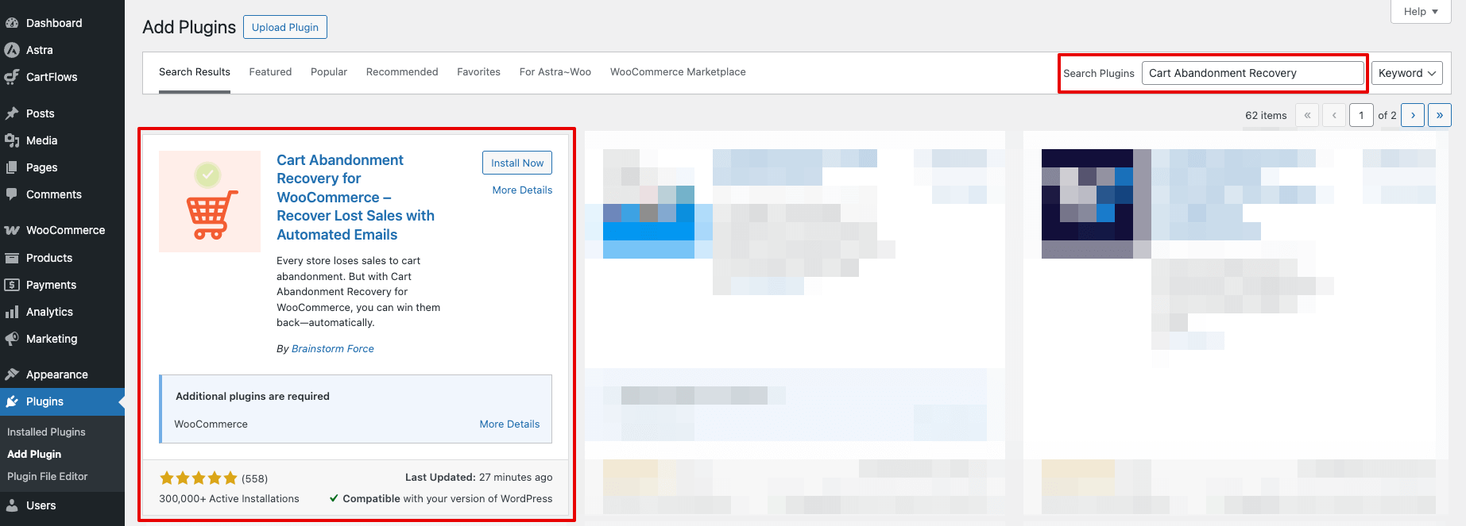
Task: Open the Cart Abandonment Recovery plugin title link
Action: [x=356, y=198]
